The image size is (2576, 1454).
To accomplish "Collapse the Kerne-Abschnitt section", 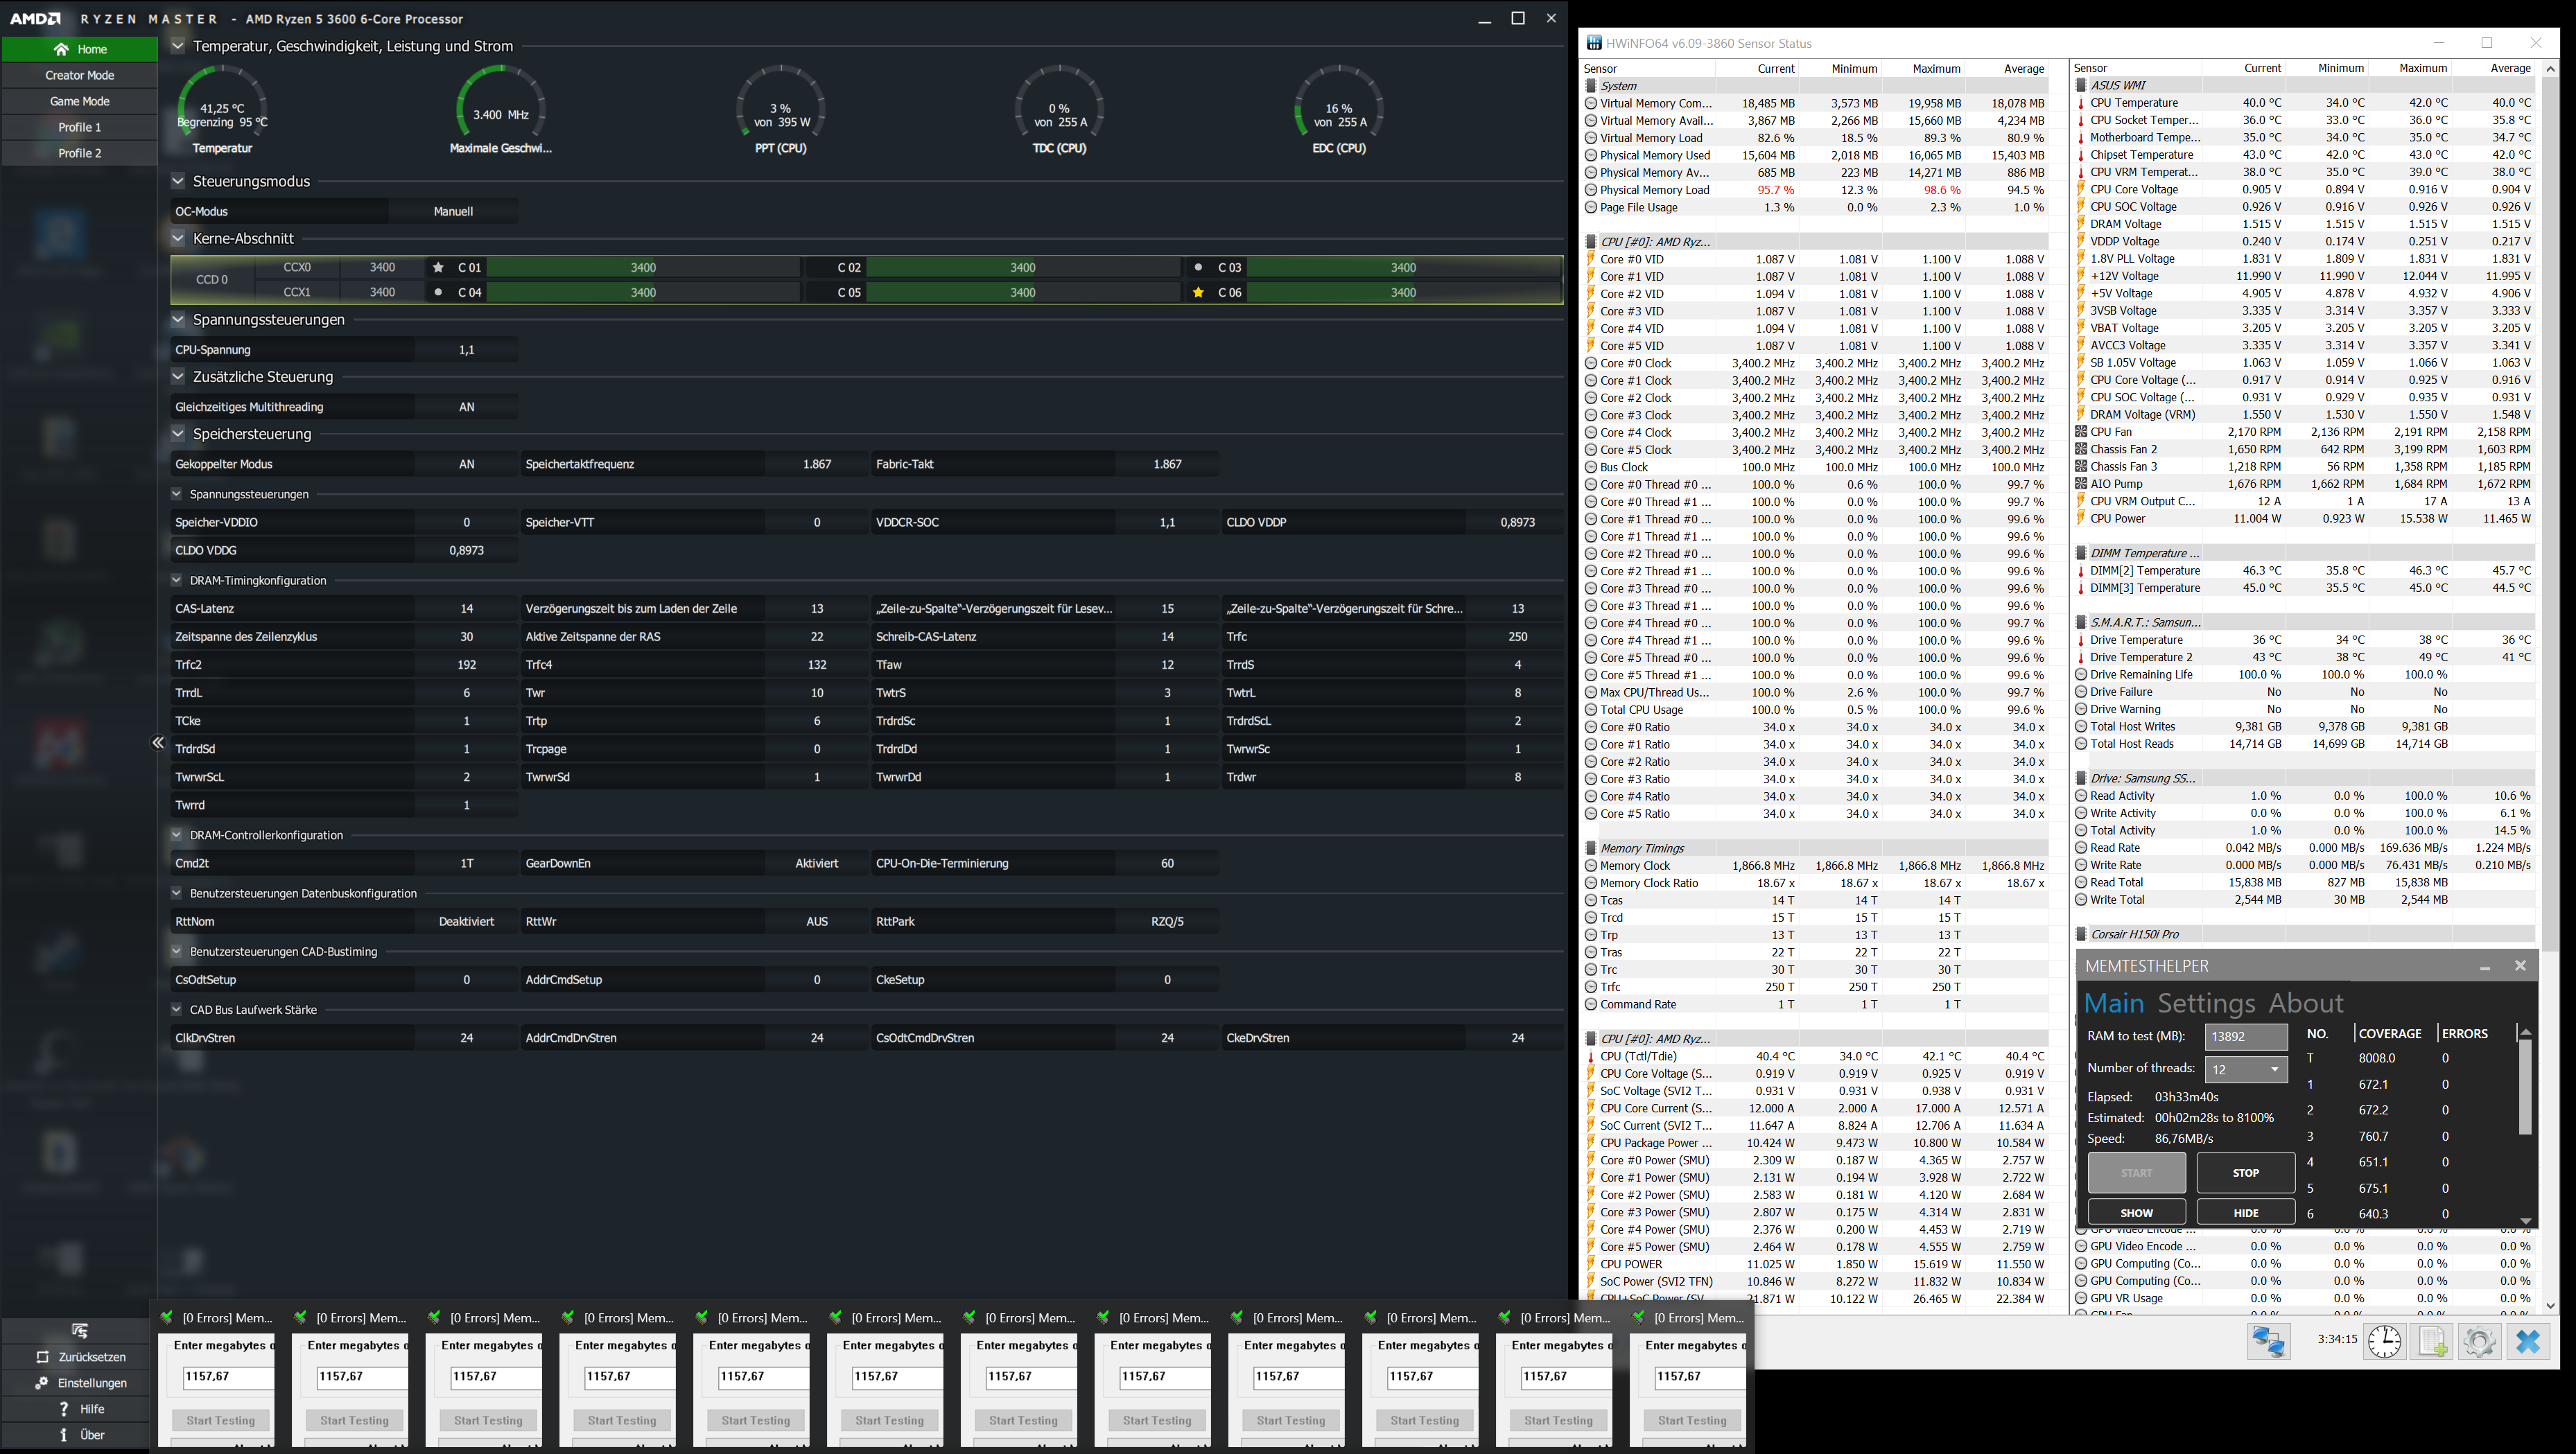I will [x=178, y=238].
